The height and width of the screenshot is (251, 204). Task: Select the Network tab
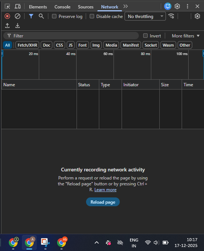(x=110, y=7)
